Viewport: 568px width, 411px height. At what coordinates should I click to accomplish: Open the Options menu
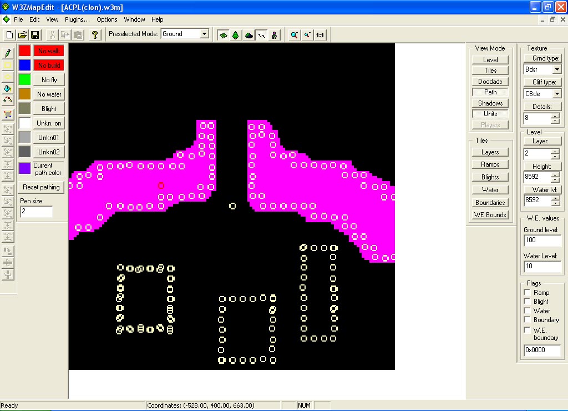point(107,19)
